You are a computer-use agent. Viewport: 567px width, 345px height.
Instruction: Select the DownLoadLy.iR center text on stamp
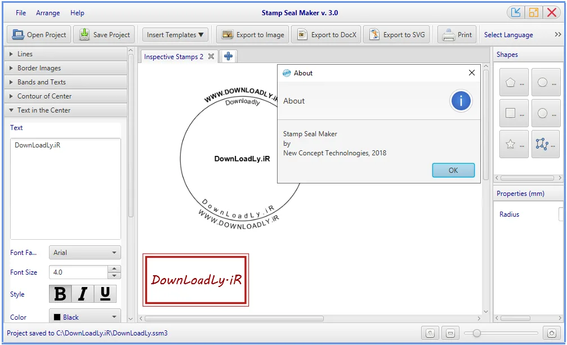(x=242, y=159)
